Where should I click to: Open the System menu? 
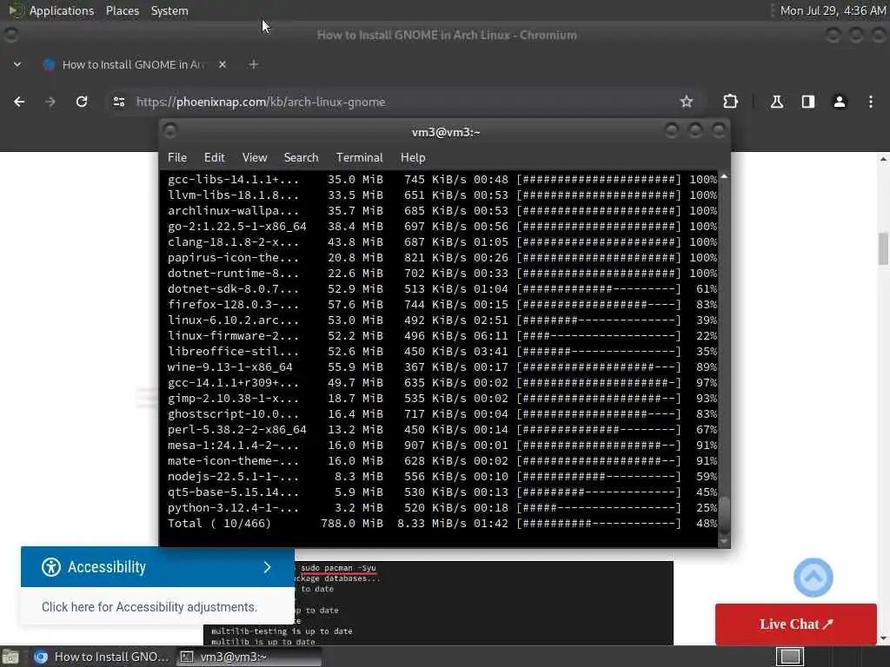tap(169, 10)
